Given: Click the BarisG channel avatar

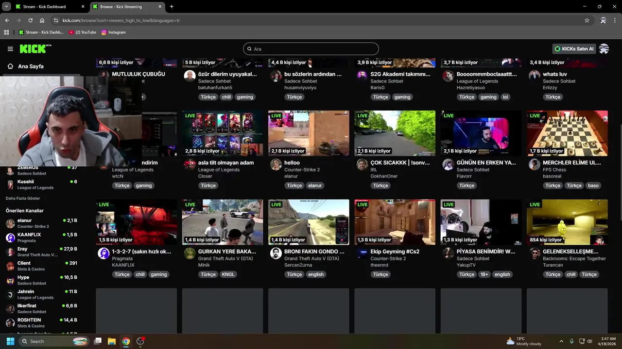Looking at the screenshot, I should [x=362, y=76].
